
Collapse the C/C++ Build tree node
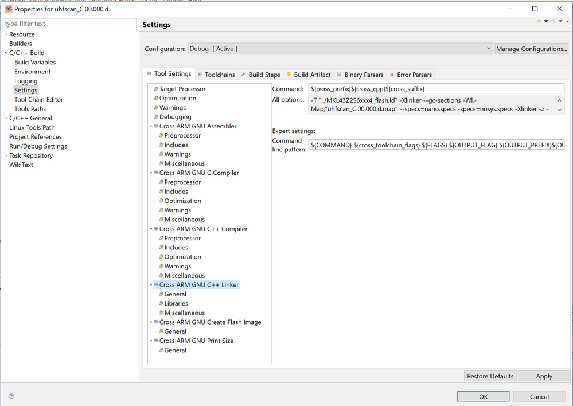[6, 53]
